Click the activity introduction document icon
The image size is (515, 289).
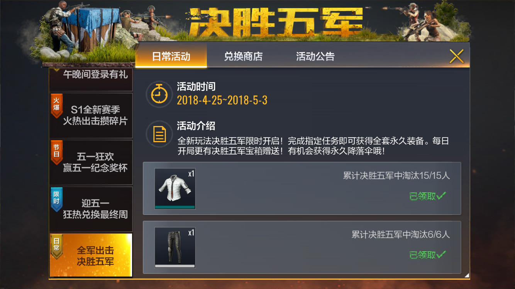pyautogui.click(x=159, y=134)
